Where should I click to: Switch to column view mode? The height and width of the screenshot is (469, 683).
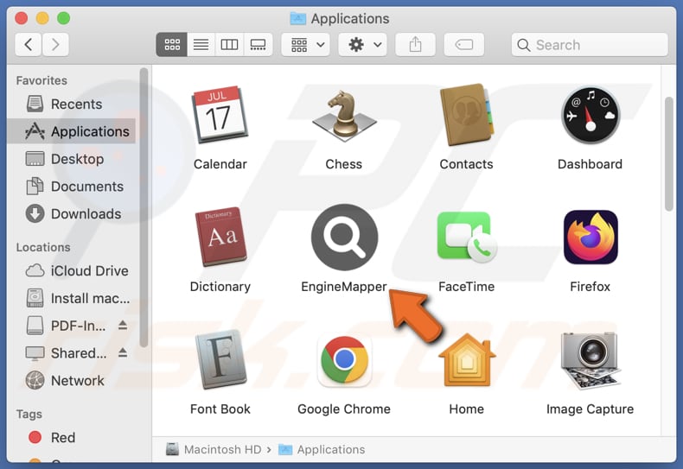[x=229, y=45]
